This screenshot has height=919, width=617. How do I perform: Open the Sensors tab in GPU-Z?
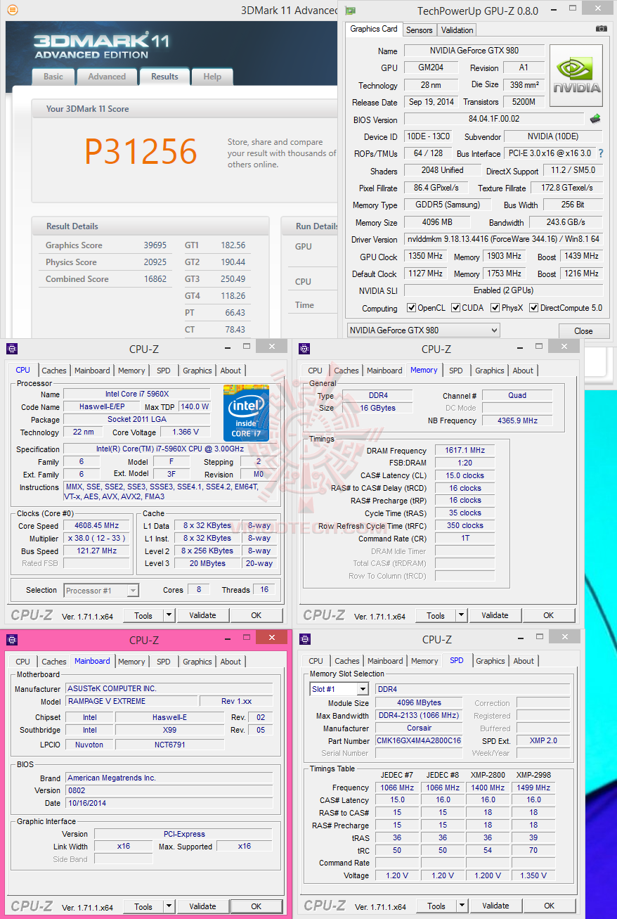pyautogui.click(x=420, y=30)
